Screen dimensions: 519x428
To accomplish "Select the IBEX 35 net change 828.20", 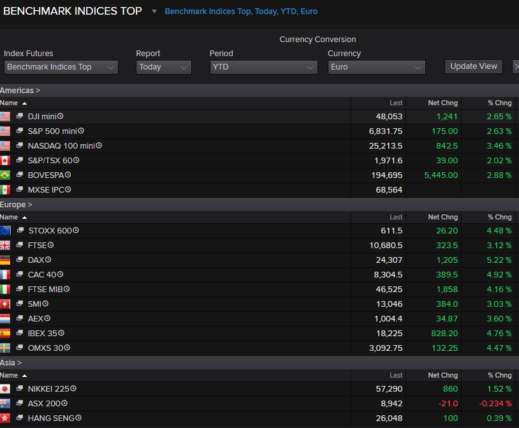I will coord(444,334).
